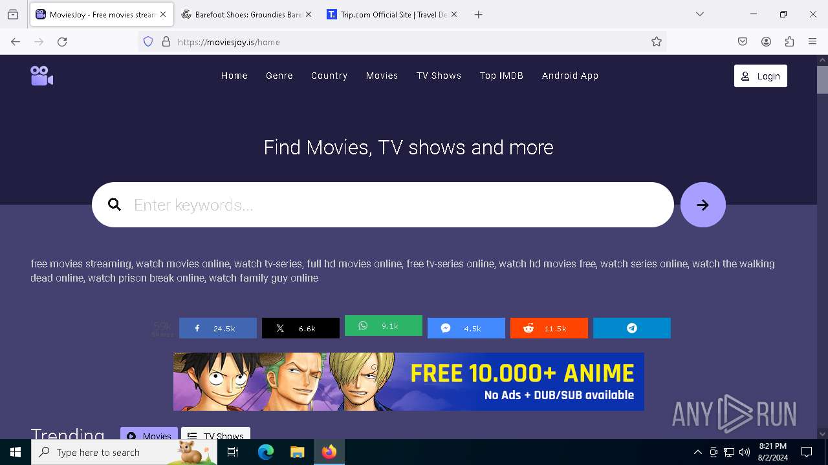Viewport: 828px width, 465px height.
Task: Open the 8:21 PM clock calendar
Action: 773,452
